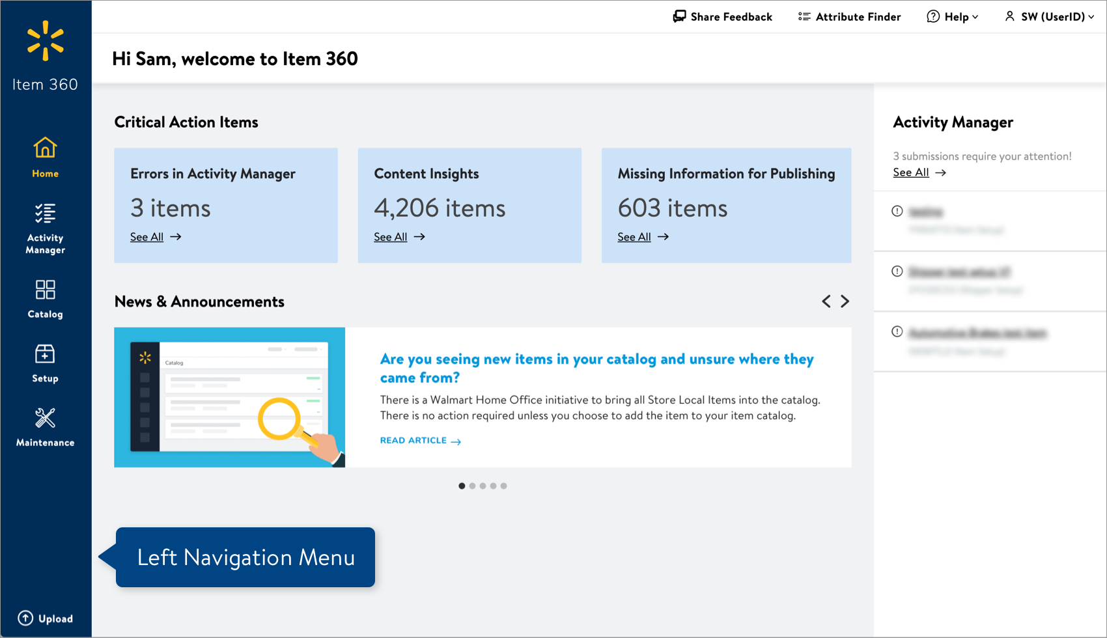This screenshot has width=1107, height=638.
Task: Select Activity Manager menu label
Action: 45,244
